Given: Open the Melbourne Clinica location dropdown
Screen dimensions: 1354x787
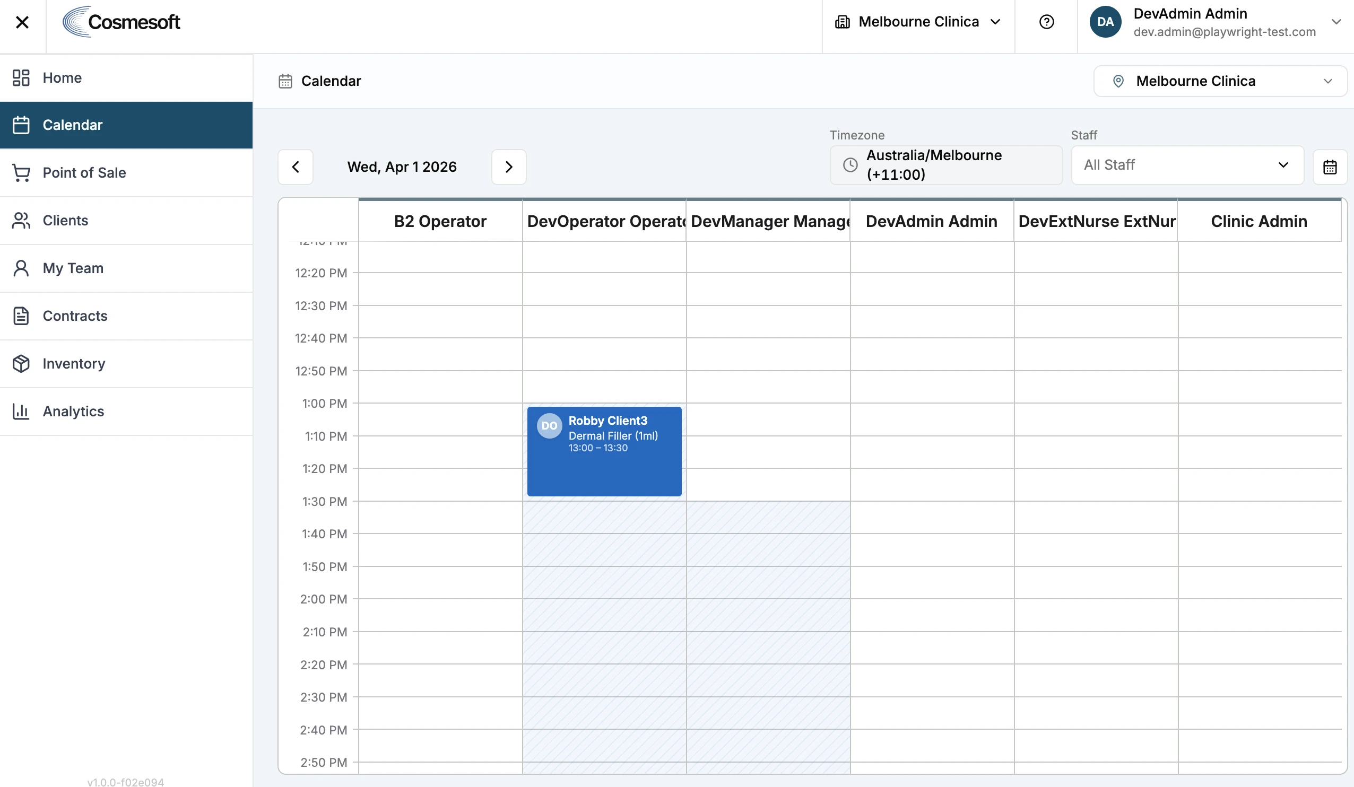Looking at the screenshot, I should click(1220, 81).
